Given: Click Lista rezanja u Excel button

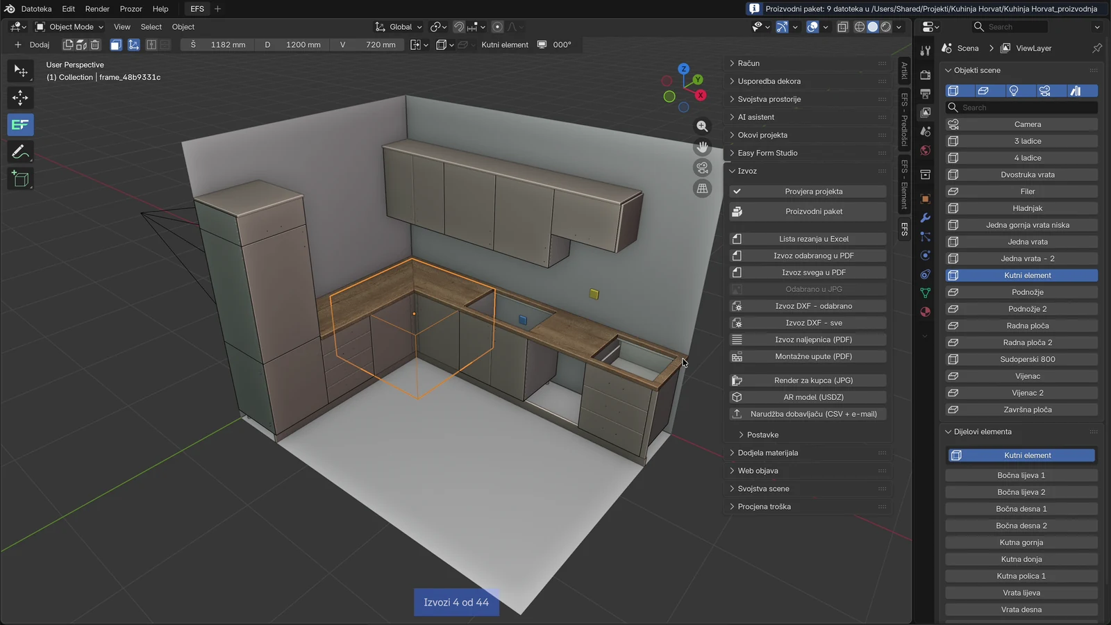Looking at the screenshot, I should [808, 239].
